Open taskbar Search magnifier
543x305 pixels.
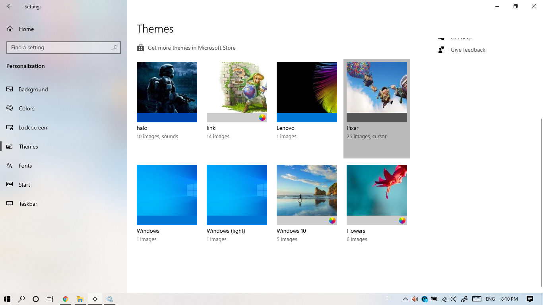tap(22, 299)
